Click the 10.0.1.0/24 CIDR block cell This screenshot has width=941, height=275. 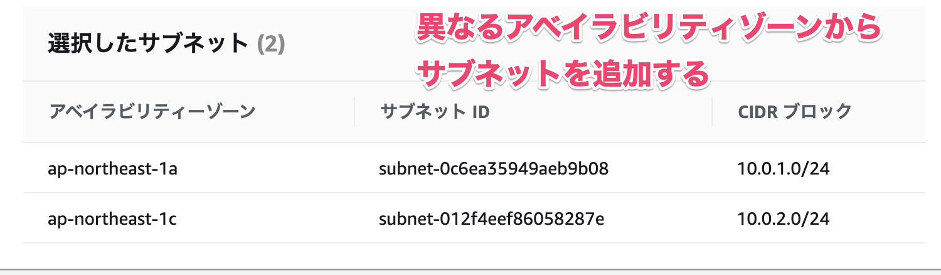[x=784, y=168]
